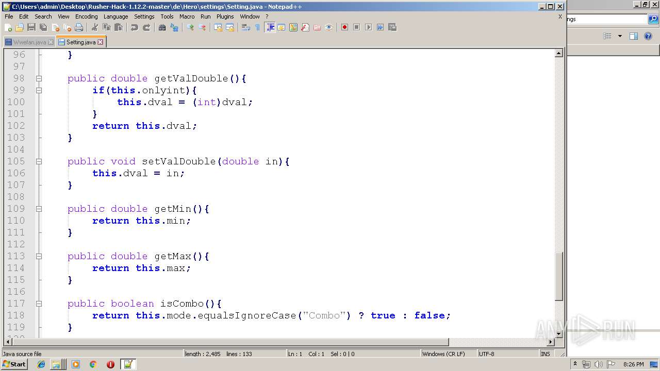Open the Macro menu
This screenshot has height=371, width=660.
(187, 16)
